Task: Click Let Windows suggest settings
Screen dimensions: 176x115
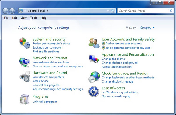Action: coord(120,92)
